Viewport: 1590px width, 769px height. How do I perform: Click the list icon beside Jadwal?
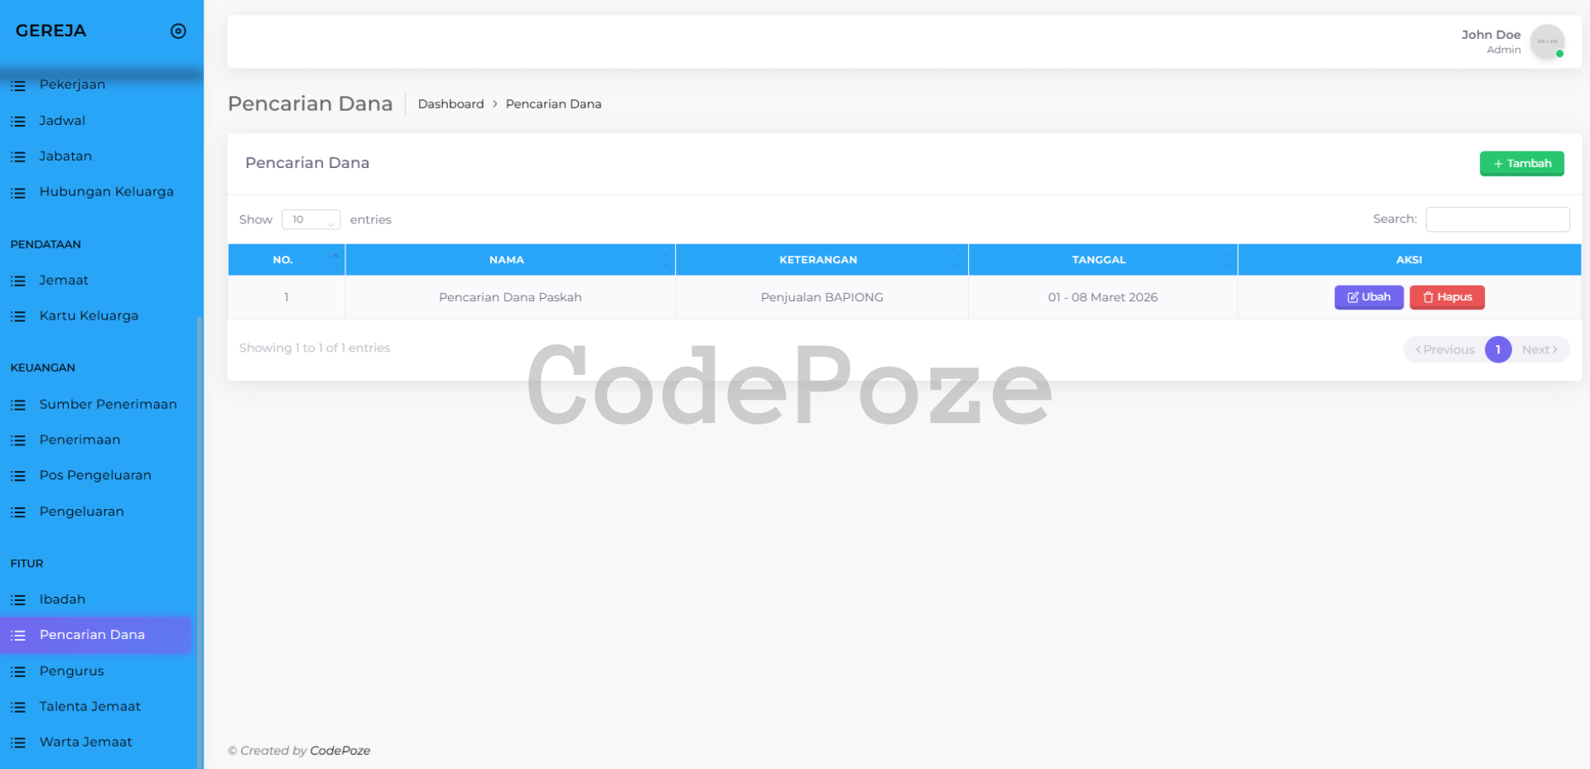[18, 122]
